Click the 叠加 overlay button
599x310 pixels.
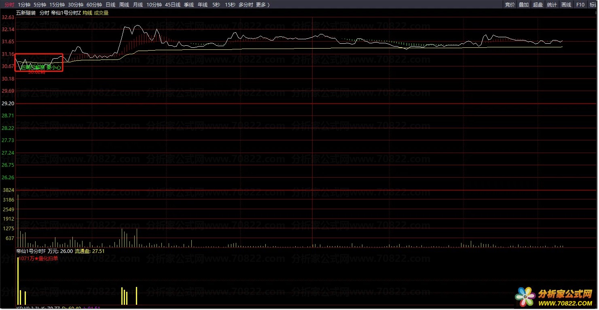524,5
